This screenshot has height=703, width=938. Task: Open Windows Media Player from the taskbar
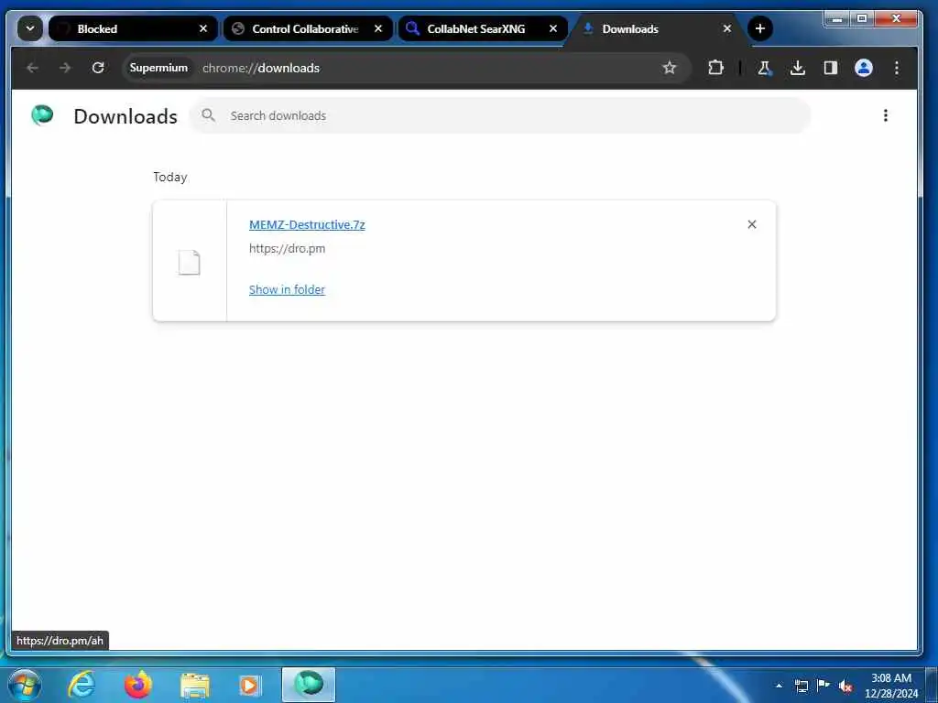point(250,686)
